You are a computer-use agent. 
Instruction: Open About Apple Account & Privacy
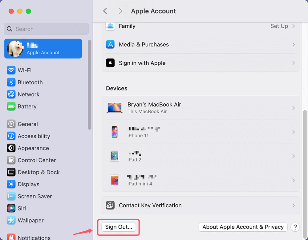tap(243, 227)
